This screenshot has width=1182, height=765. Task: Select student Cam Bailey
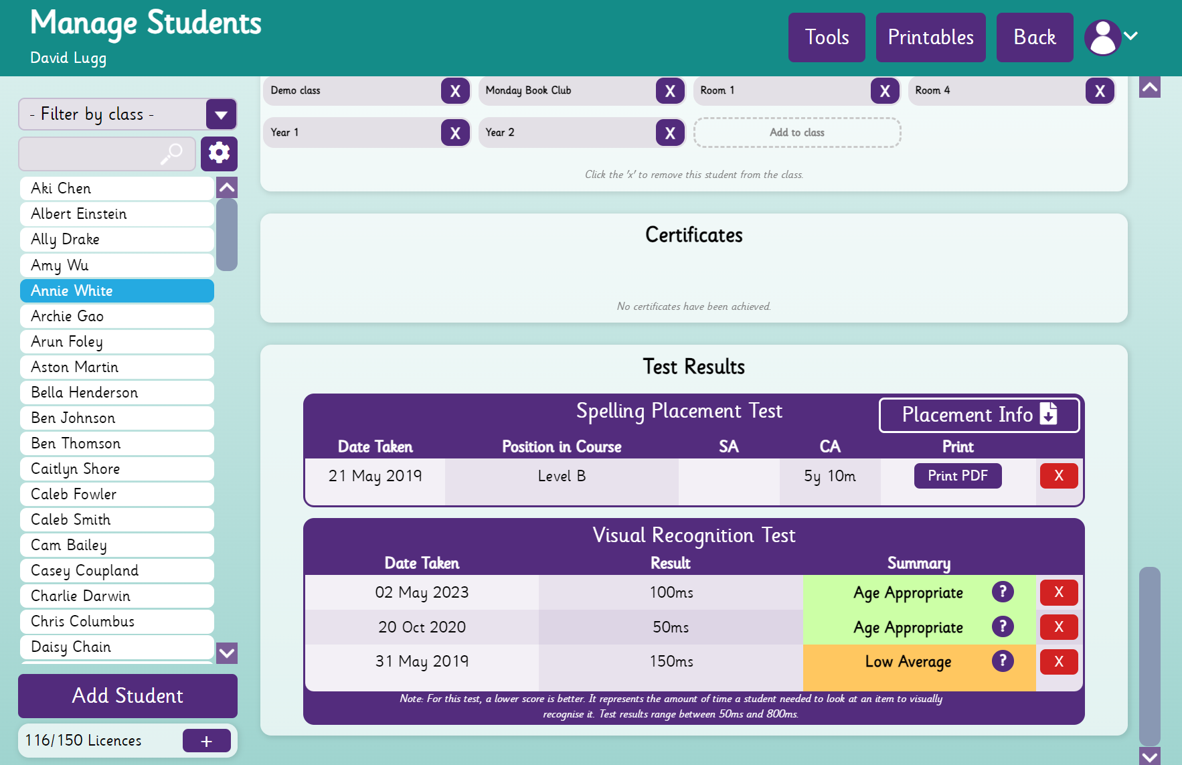pyautogui.click(x=117, y=545)
